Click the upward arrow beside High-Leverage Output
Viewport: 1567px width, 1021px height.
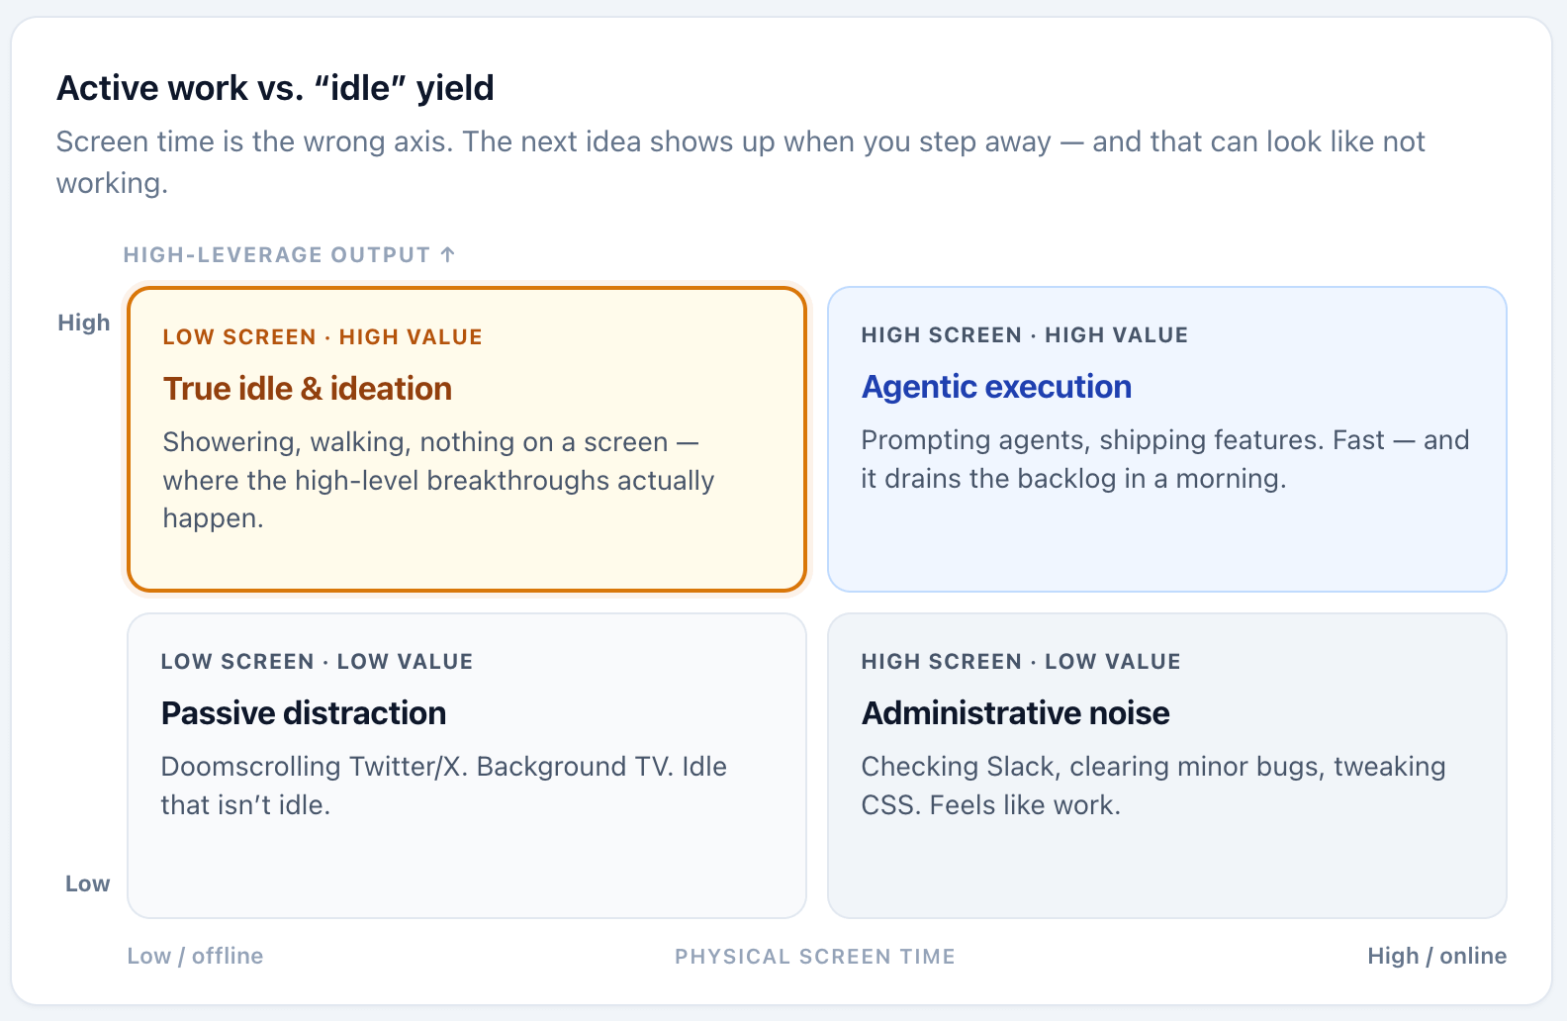tap(447, 254)
